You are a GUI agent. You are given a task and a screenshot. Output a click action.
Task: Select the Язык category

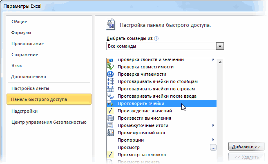tap(17, 66)
